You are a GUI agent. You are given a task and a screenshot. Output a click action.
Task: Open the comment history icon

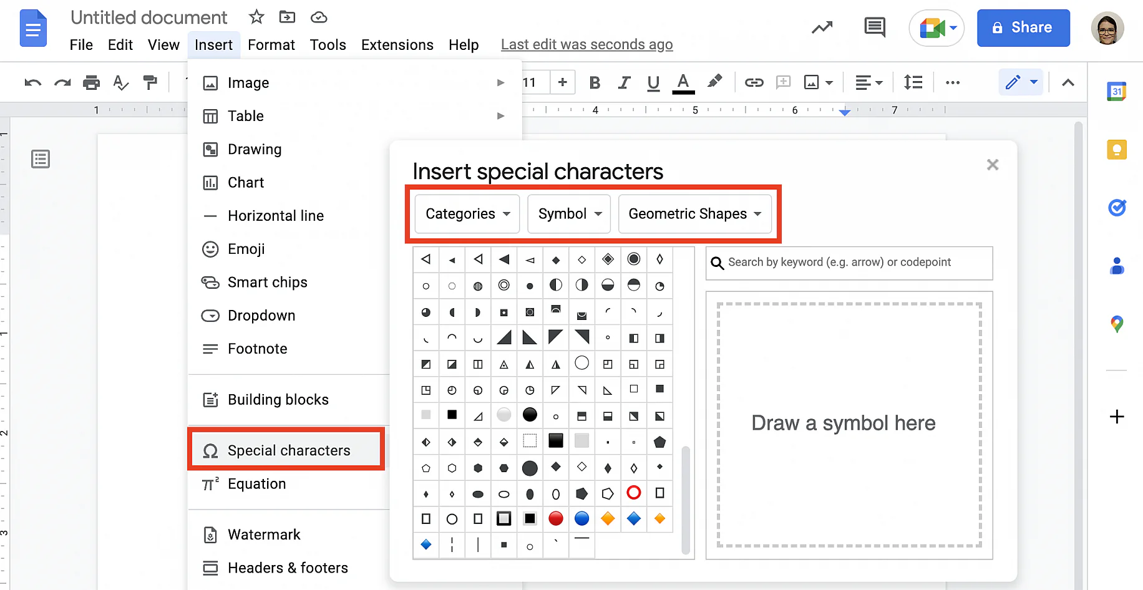pyautogui.click(x=874, y=27)
